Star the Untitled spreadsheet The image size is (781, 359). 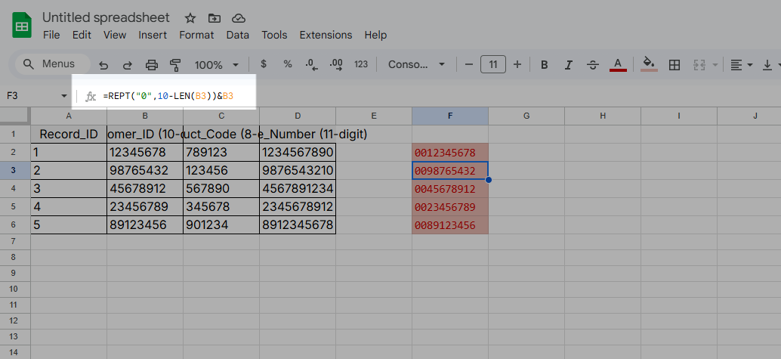tap(190, 17)
